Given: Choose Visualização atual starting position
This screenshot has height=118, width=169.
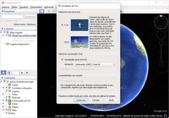Looking at the screenshot, I should [x=62, y=60].
